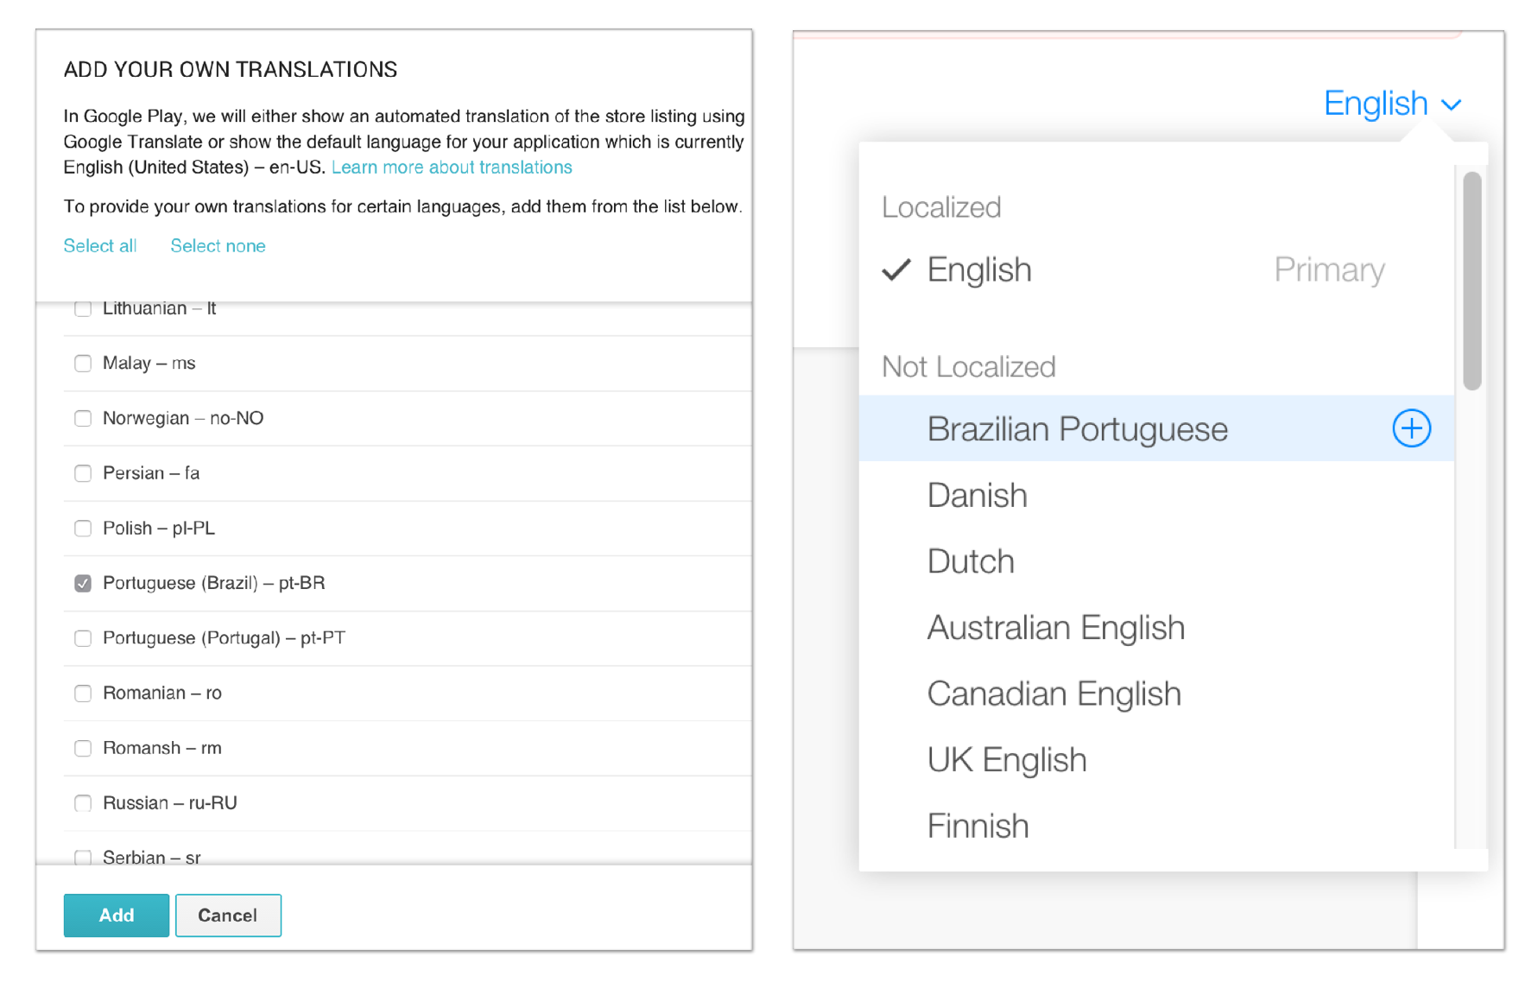The width and height of the screenshot is (1538, 1001).
Task: Choose UK English from the list
Action: pos(1156,760)
